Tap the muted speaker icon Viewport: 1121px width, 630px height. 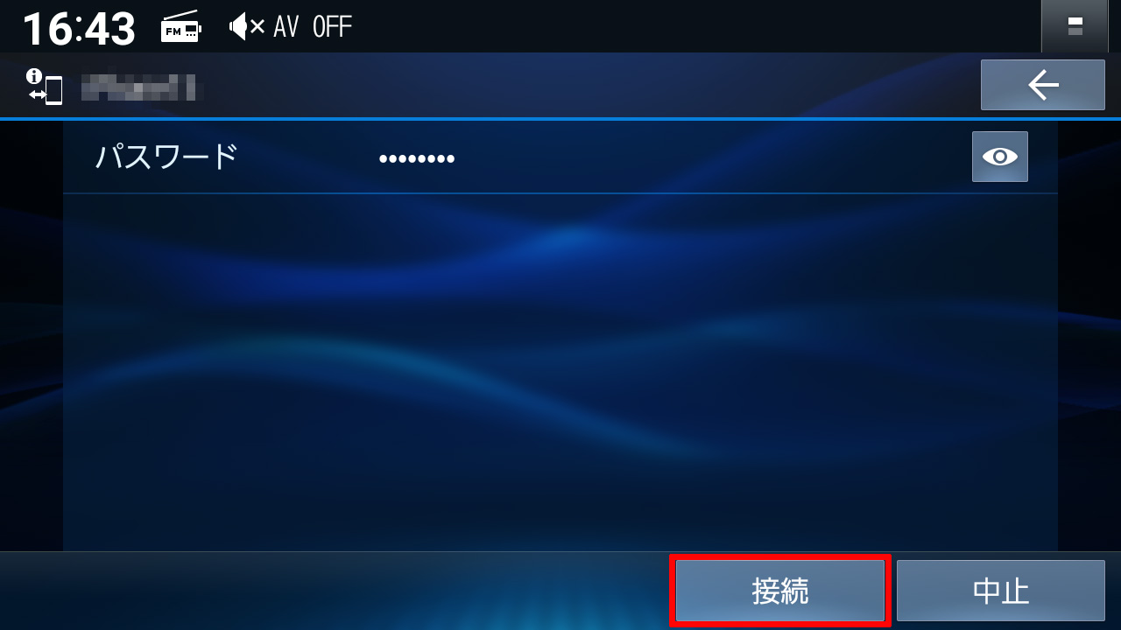(x=247, y=27)
